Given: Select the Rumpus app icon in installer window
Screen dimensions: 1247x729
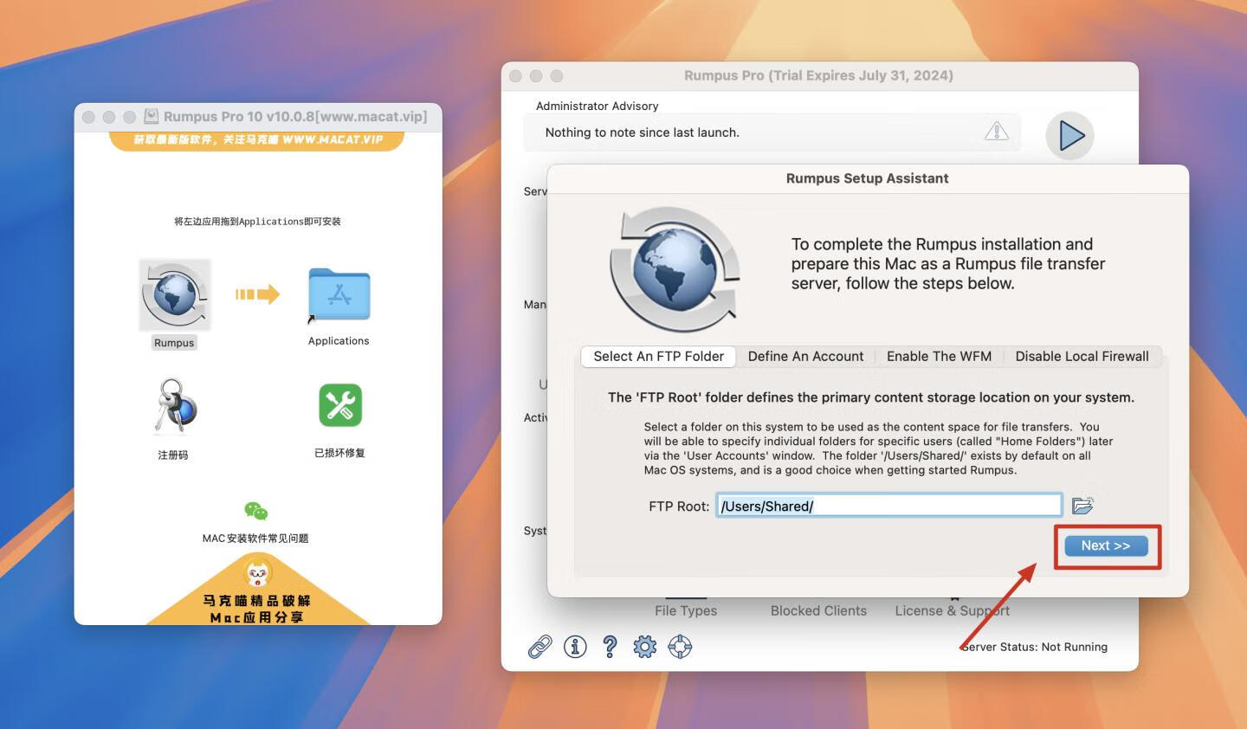Looking at the screenshot, I should pyautogui.click(x=175, y=295).
